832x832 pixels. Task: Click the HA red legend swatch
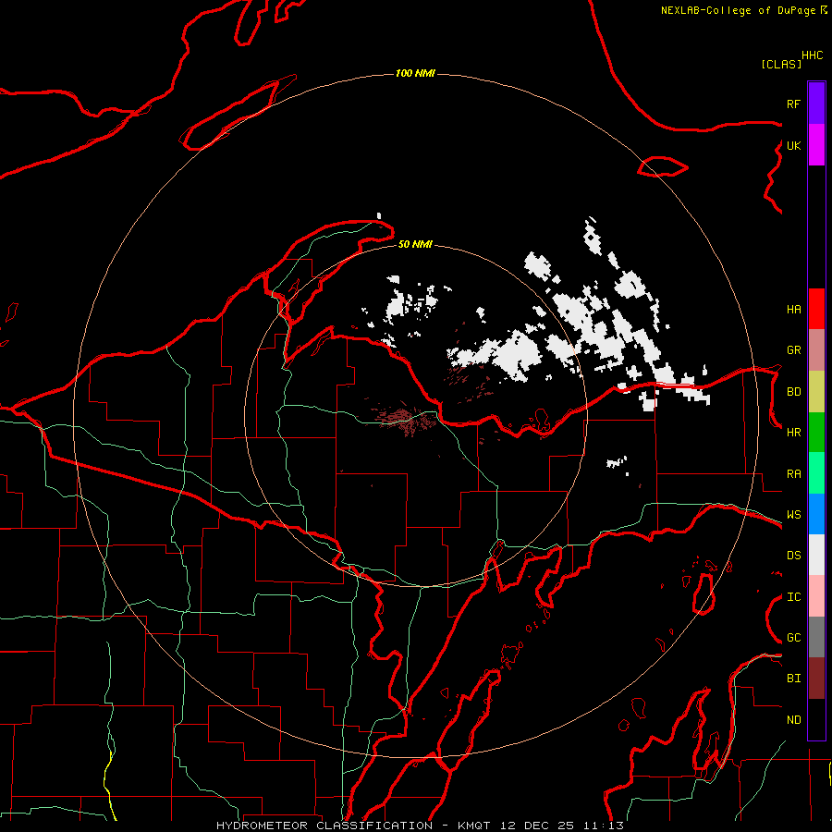816,309
